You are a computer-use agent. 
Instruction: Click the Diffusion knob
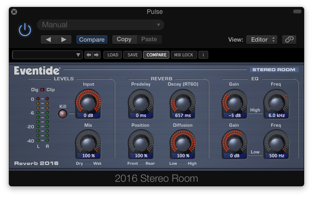click(x=183, y=144)
